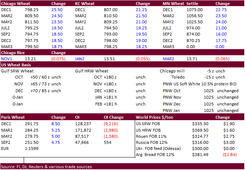Click the gray filled cell below EUR
Image resolution: width=245 pixels, height=170 pixels.
tap(12, 155)
